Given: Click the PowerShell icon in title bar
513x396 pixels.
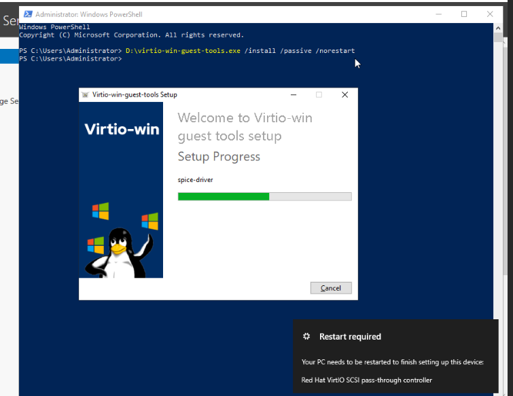Looking at the screenshot, I should click(28, 14).
